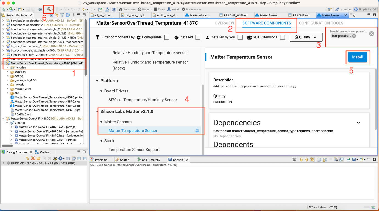Screen dimensions: 379x211
Task: Click the gear icon beside Matter Temperature Sensor
Action: [197, 131]
